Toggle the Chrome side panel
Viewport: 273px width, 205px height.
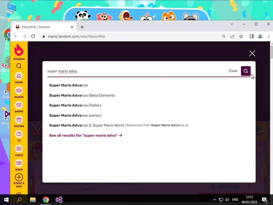tap(251, 36)
